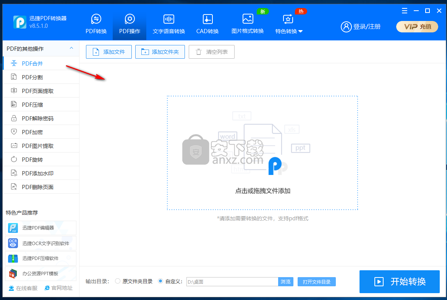Open 办公资源PPT模板 recommendation

tap(40, 274)
